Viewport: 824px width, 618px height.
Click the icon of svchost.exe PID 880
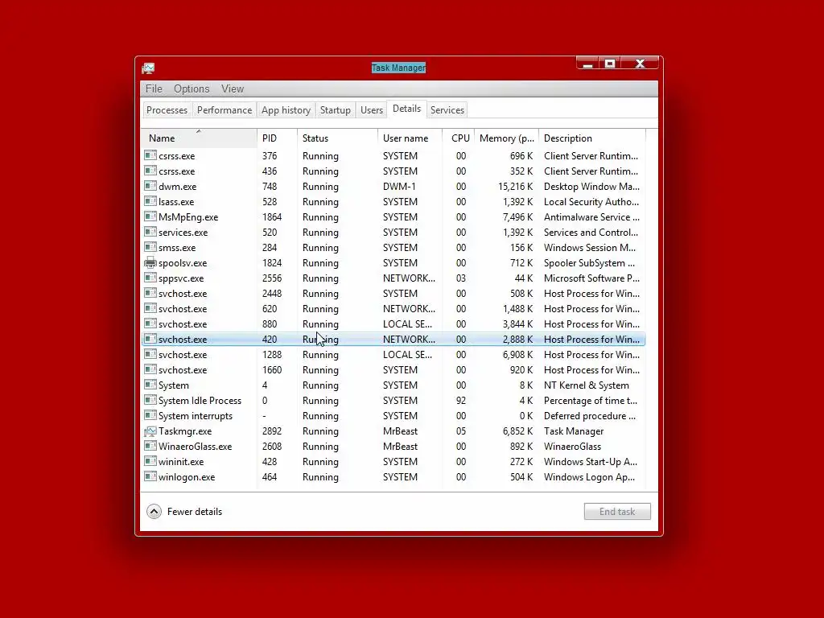(150, 323)
